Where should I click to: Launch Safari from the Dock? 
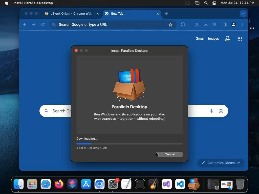pos(46,184)
